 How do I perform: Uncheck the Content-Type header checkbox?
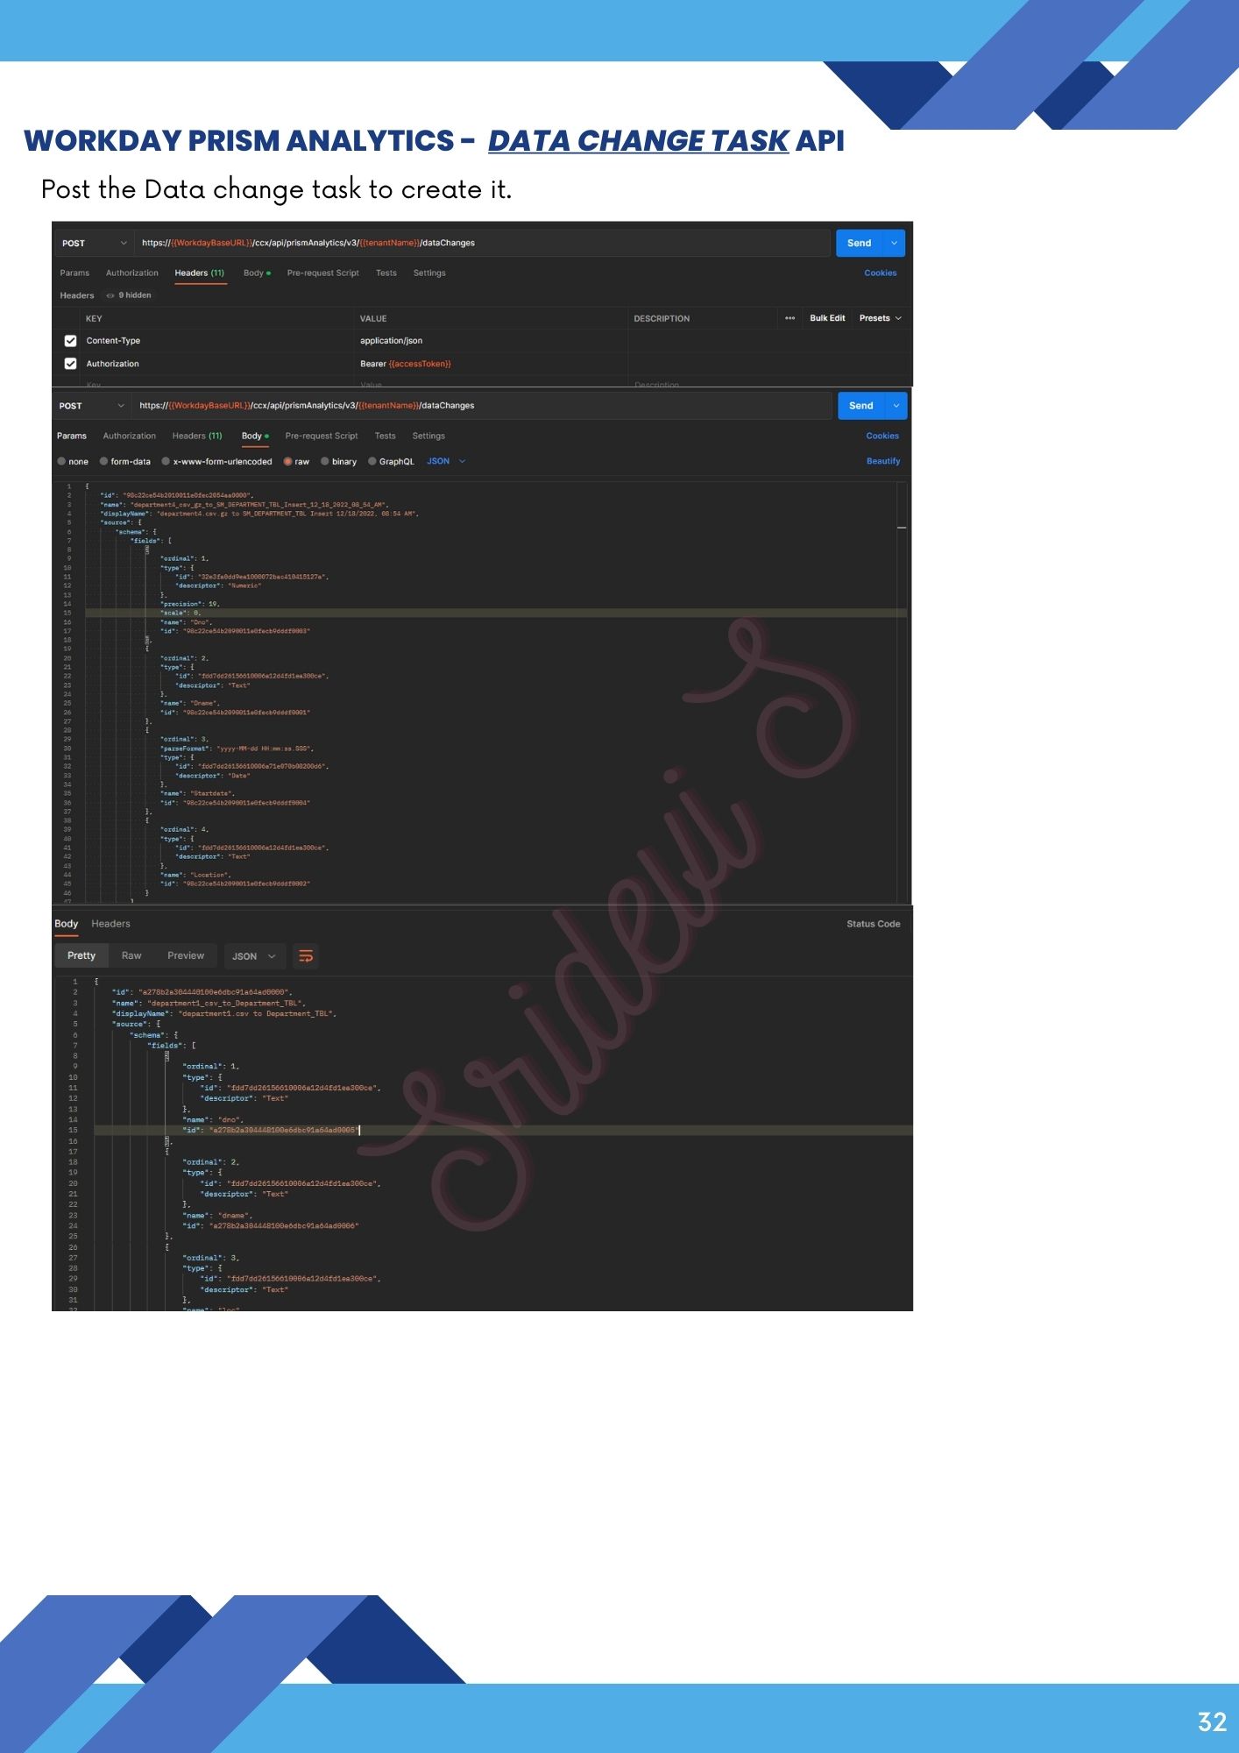pos(71,341)
